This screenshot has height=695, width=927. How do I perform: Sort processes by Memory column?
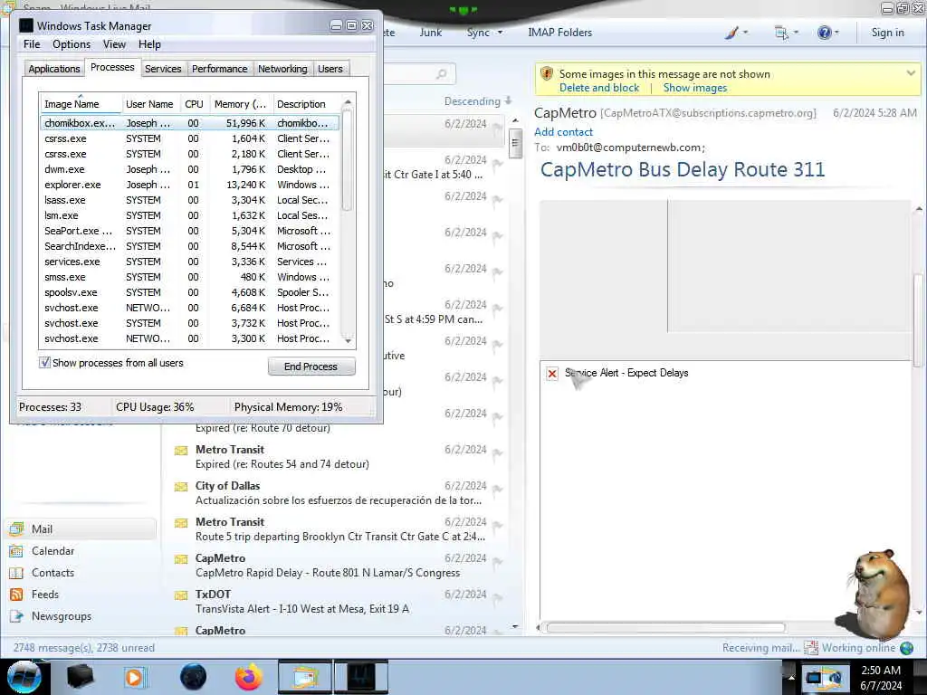pyautogui.click(x=240, y=104)
